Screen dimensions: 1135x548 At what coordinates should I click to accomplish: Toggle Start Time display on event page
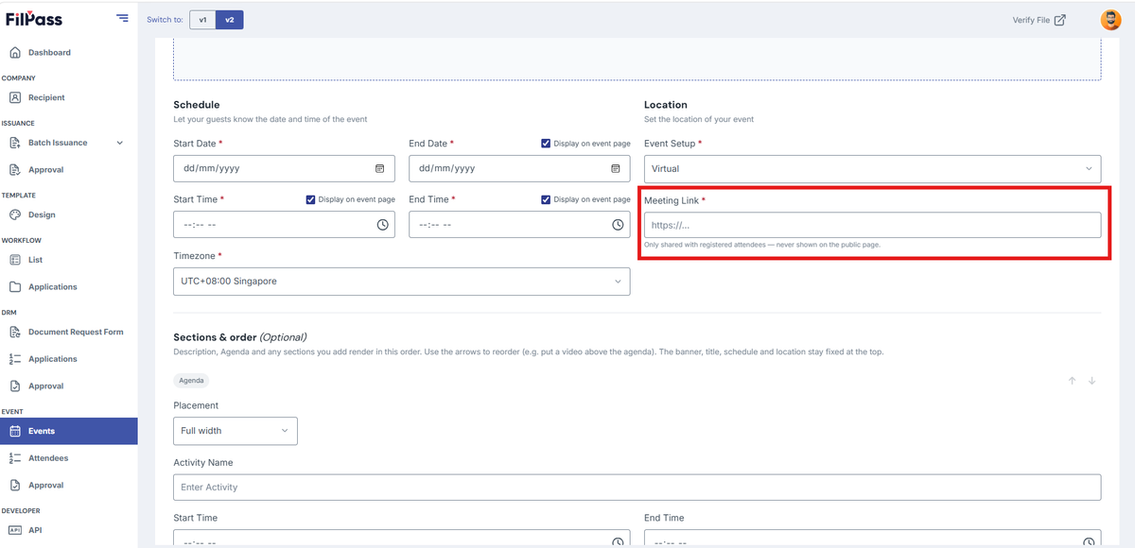coord(310,199)
